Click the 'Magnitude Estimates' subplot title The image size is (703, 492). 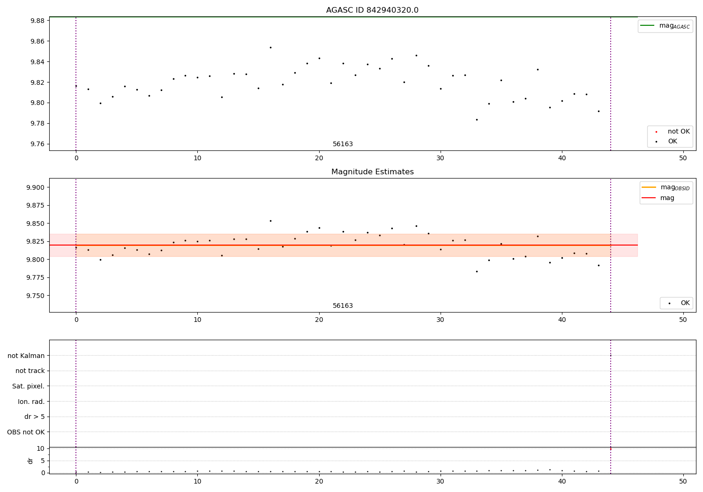tap(372, 172)
